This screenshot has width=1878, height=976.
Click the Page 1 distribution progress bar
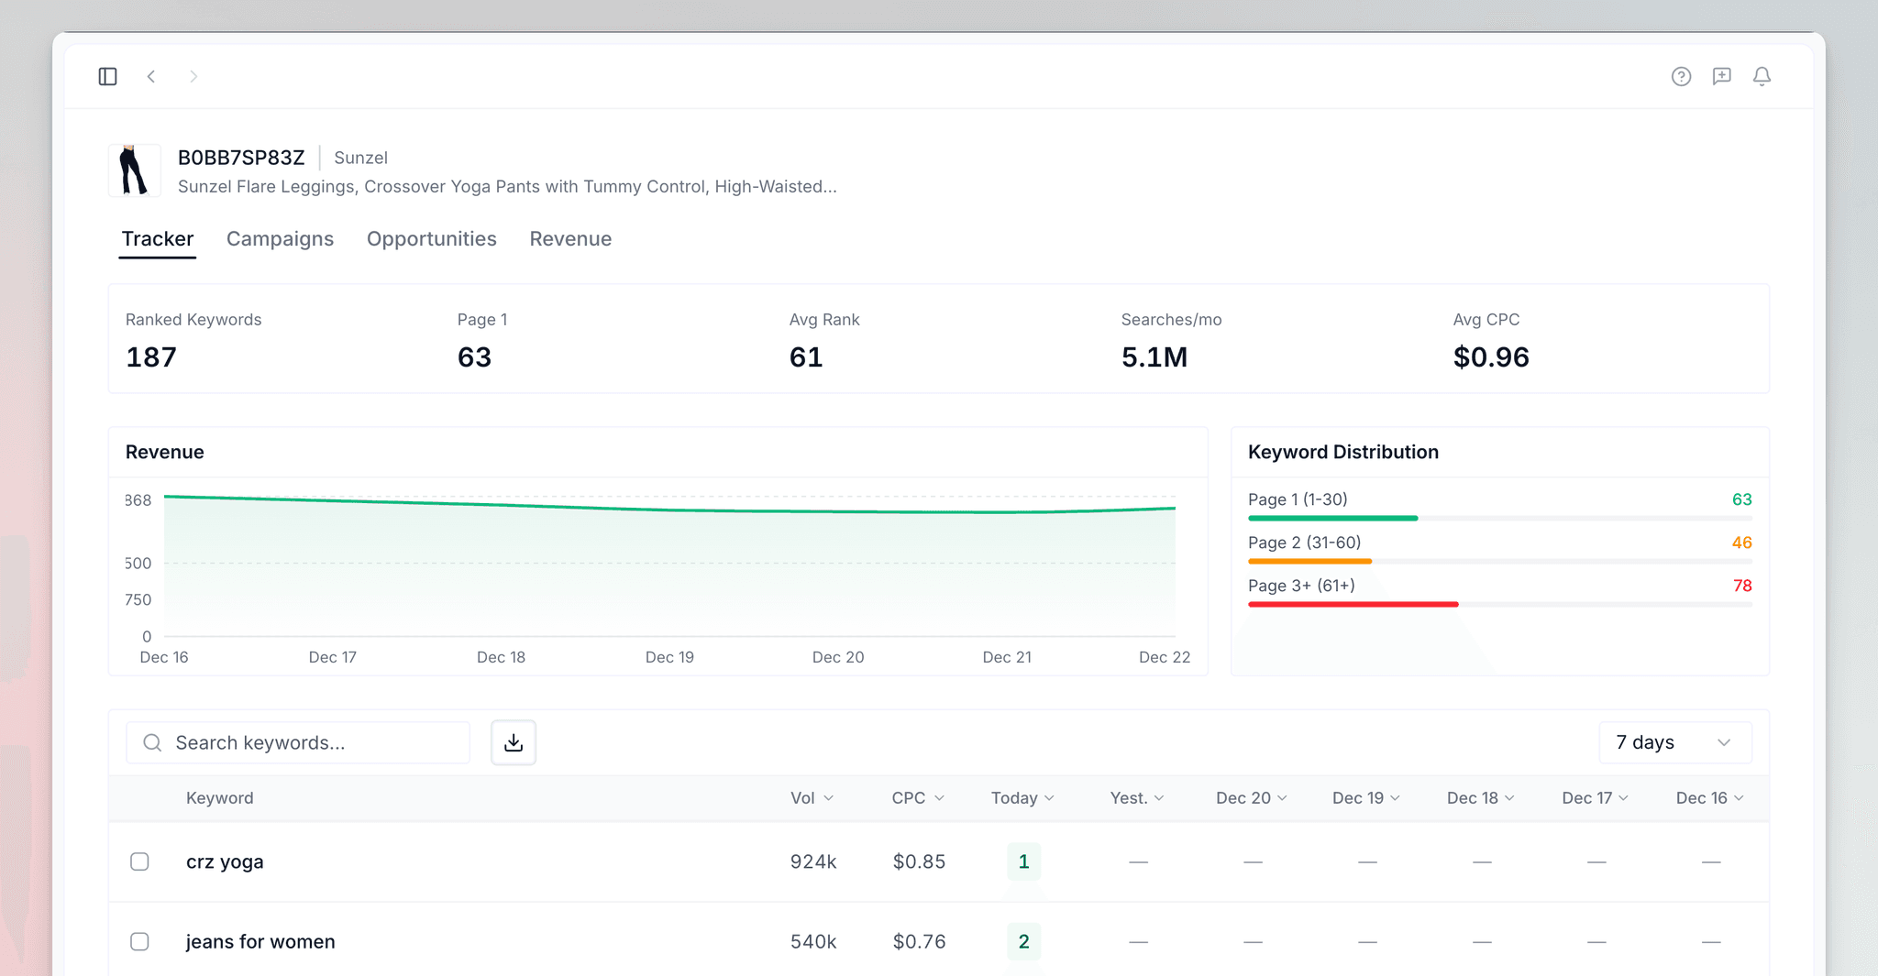tap(1331, 518)
